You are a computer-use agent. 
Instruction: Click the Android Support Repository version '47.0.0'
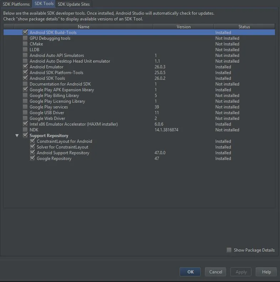click(160, 153)
